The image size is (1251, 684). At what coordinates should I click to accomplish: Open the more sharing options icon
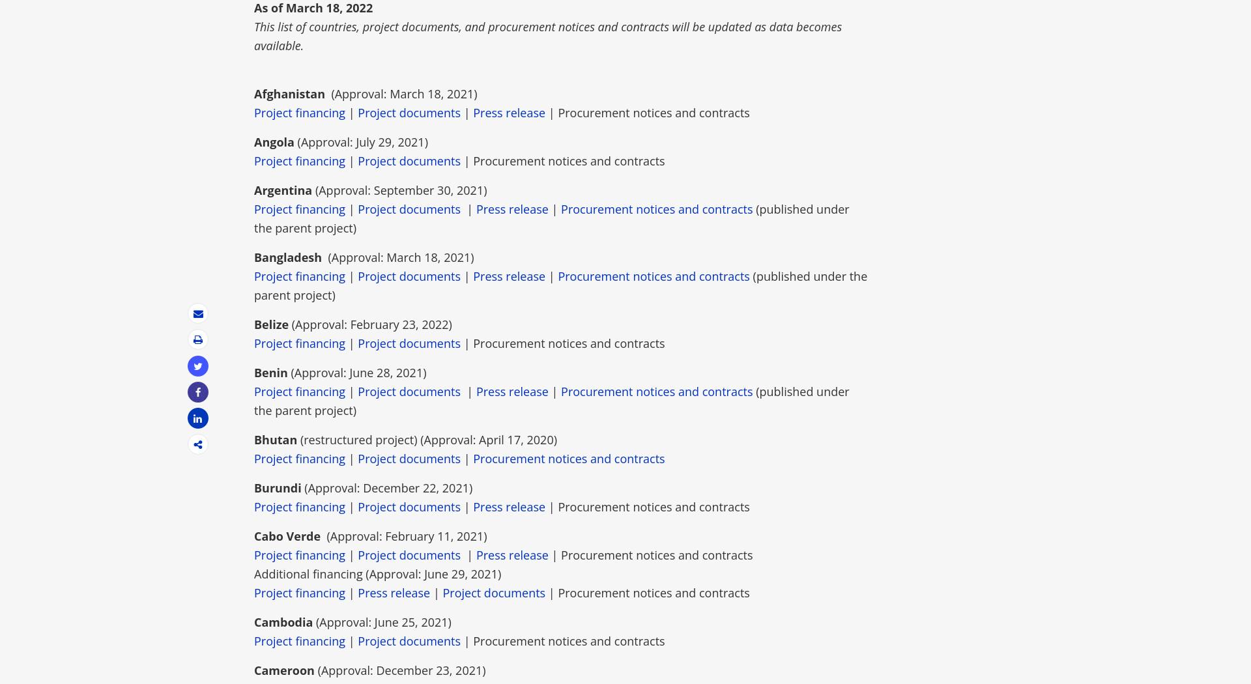198,444
